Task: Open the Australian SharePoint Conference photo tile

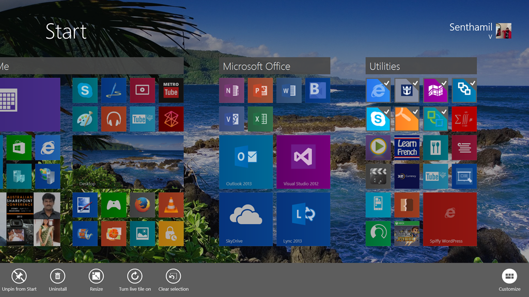Action: click(20, 206)
